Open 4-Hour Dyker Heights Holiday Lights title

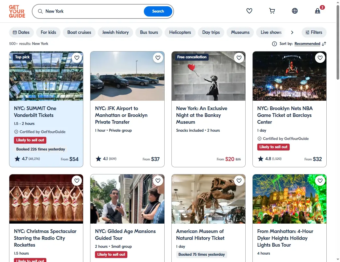(x=285, y=238)
